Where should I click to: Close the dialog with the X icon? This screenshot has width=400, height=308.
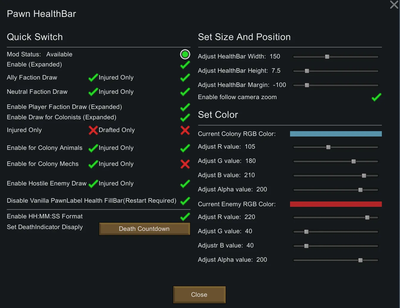coord(394,5)
